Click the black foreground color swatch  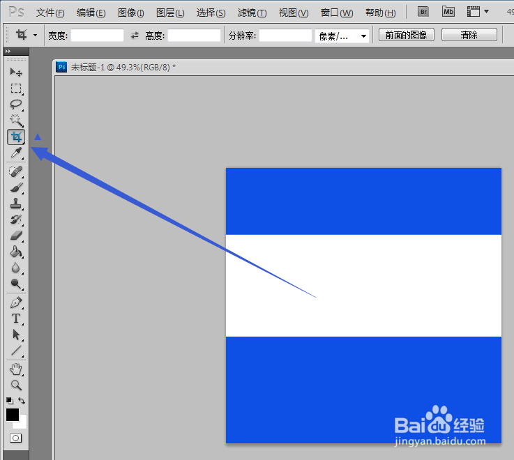click(x=11, y=413)
